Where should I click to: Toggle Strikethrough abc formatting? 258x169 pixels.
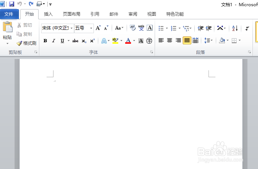(x=75, y=41)
